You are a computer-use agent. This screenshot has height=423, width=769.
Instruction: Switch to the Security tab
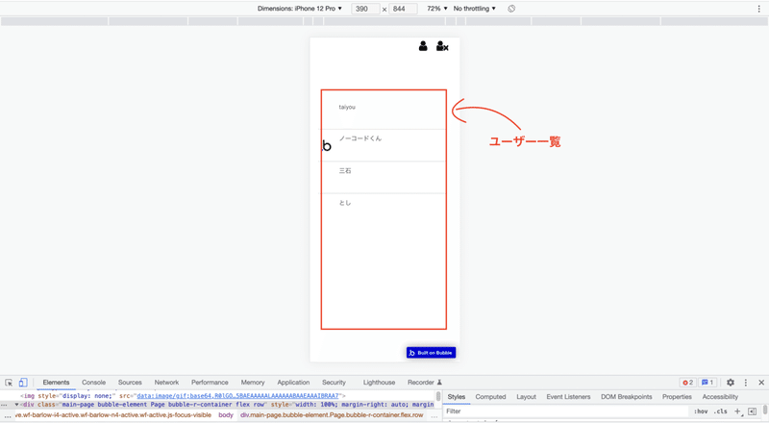tap(334, 383)
